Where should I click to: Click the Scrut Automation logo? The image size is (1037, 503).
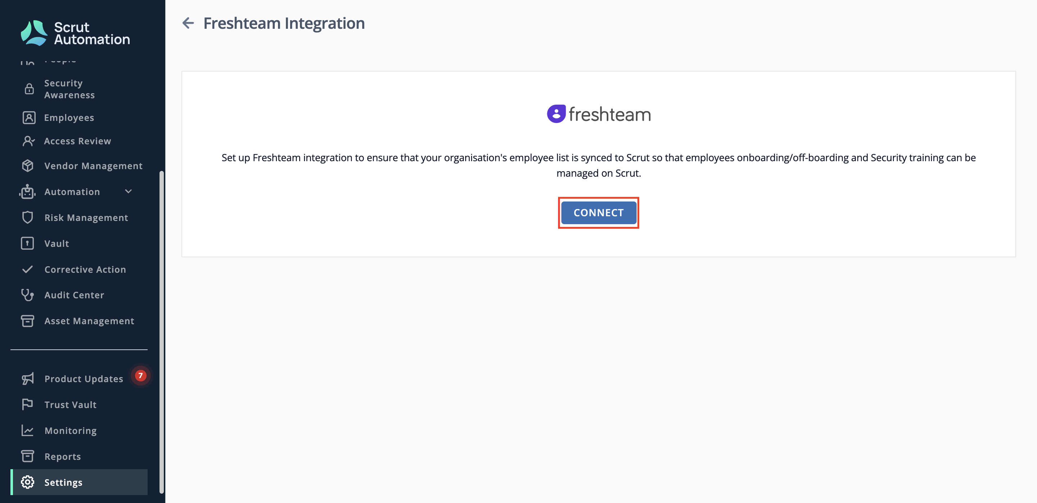75,33
